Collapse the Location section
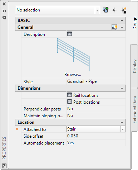Screen dimensions: 138x170 (122, 122)
